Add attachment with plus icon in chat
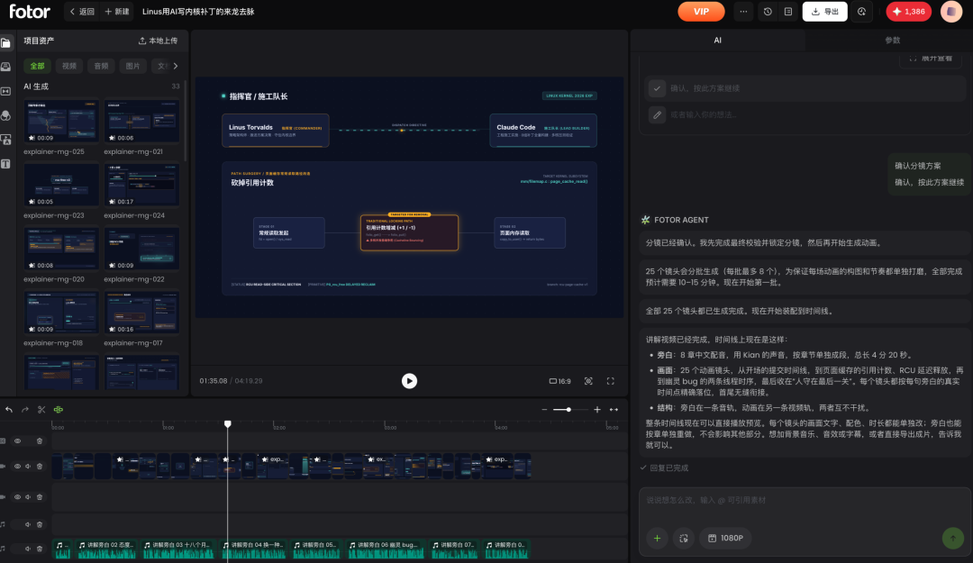Screen dimensions: 973x563 (x=657, y=538)
